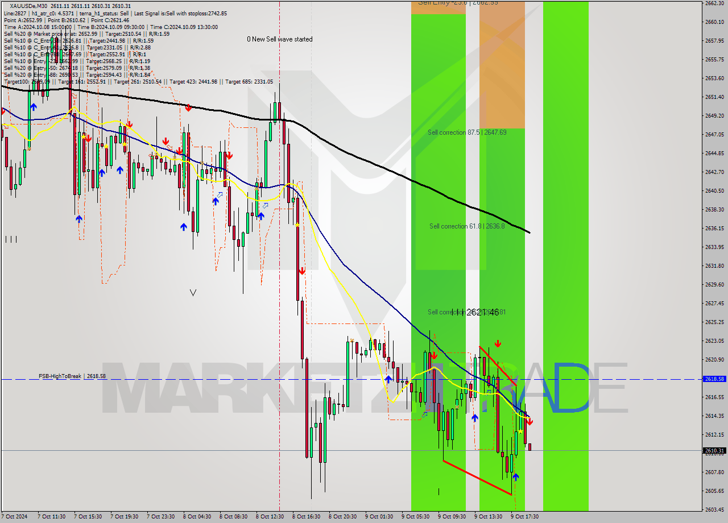This screenshot has height=523, width=728.
Task: Click the red down arrow beside the latest candle
Action: [x=530, y=422]
